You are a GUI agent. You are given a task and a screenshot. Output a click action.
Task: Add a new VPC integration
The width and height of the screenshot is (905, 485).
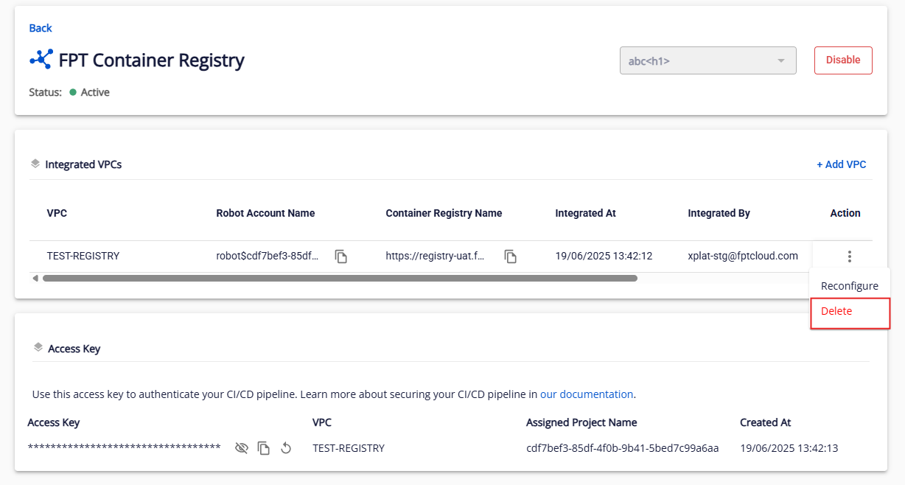click(x=841, y=164)
